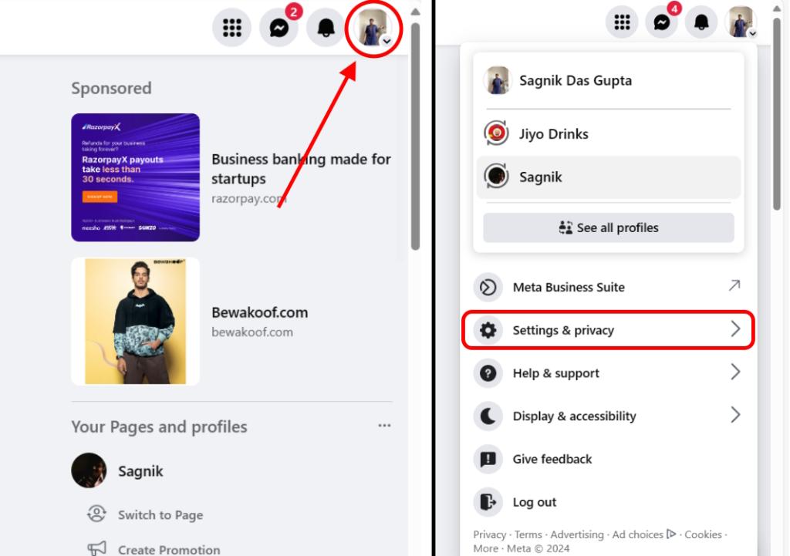The width and height of the screenshot is (790, 556).
Task: Select the Settings & privacy gear icon
Action: [488, 330]
